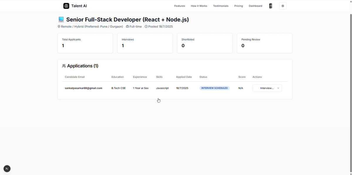Toggle the light/dark theme sun button
This screenshot has height=175, width=352.
[x=283, y=6]
